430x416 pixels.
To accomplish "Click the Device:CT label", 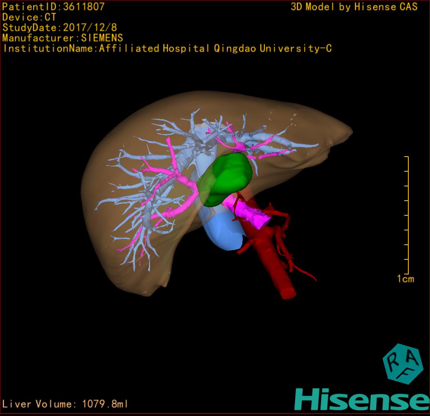I will click(29, 17).
